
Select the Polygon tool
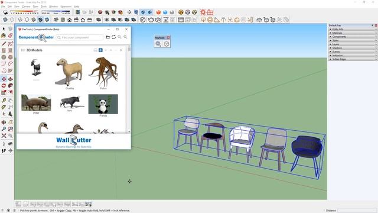(11, 57)
